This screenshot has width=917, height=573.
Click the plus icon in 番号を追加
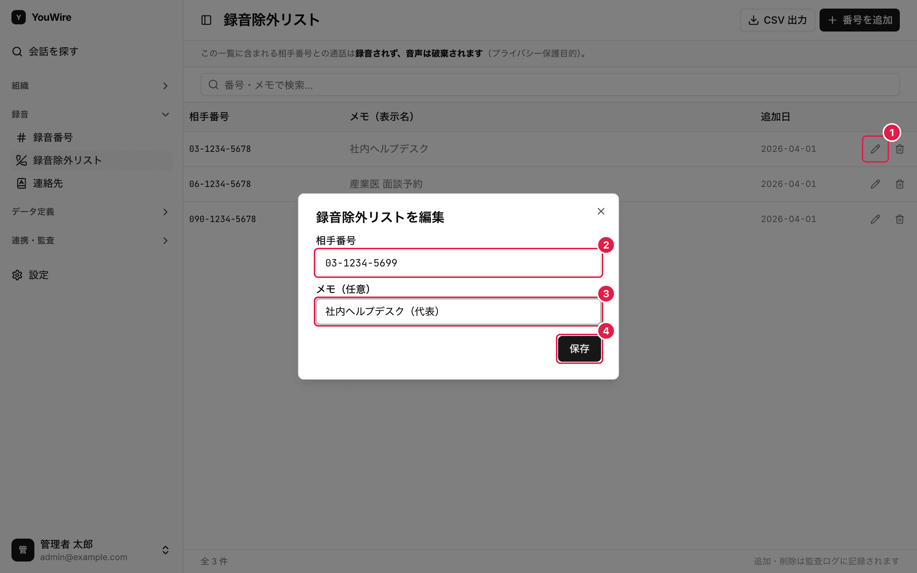(832, 20)
